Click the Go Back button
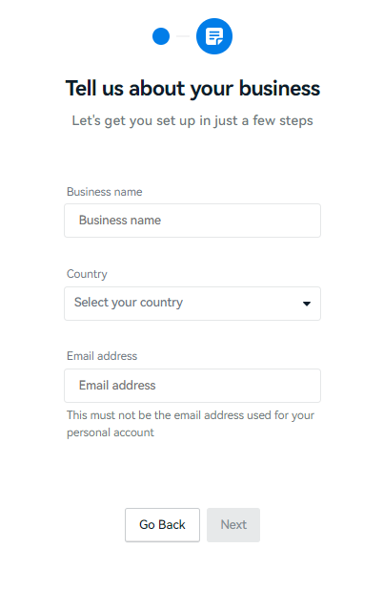Viewport: 384px width, 590px height. 162,525
